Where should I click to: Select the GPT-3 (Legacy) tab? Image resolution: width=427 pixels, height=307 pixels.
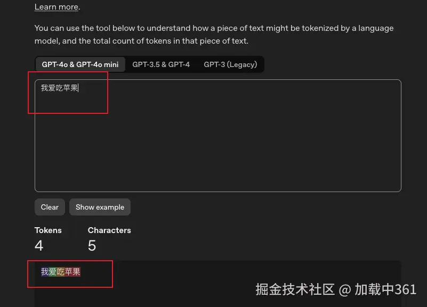pyautogui.click(x=230, y=64)
